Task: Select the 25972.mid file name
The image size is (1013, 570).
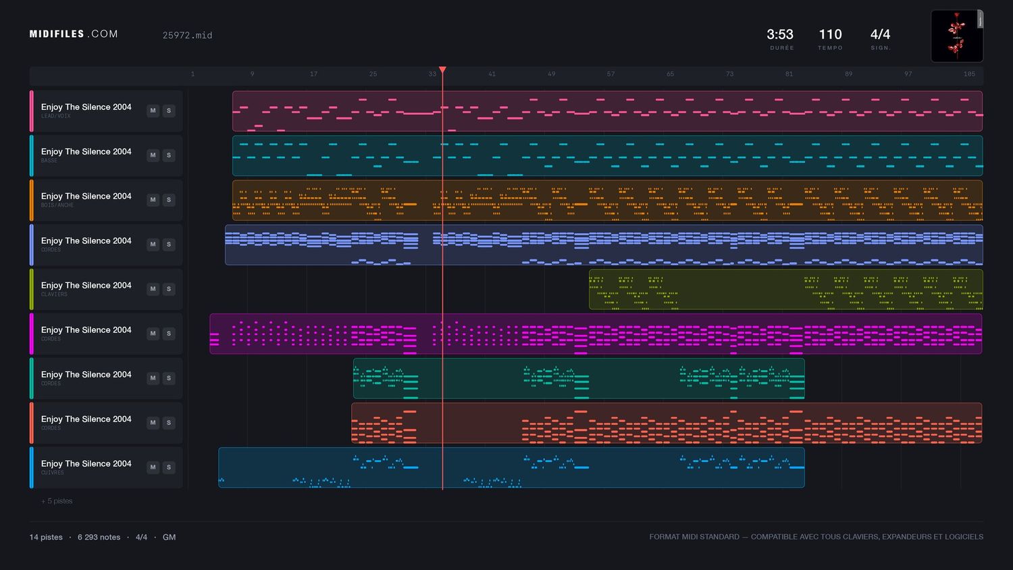Action: [187, 35]
